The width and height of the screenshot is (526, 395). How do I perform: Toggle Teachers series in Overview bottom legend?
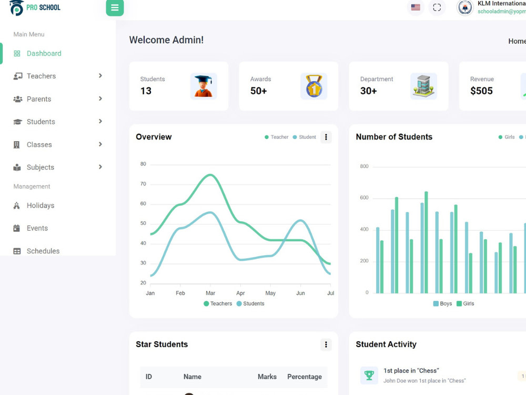click(x=218, y=304)
